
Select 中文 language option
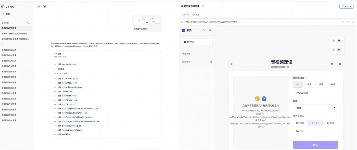[x=298, y=84]
